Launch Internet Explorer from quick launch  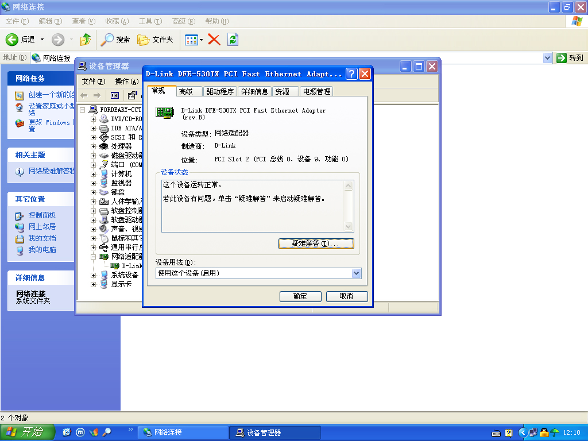[67, 432]
